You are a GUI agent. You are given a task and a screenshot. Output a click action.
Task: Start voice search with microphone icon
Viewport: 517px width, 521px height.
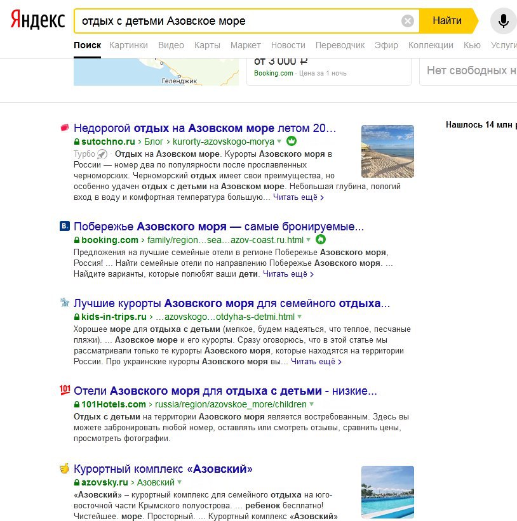click(x=504, y=21)
